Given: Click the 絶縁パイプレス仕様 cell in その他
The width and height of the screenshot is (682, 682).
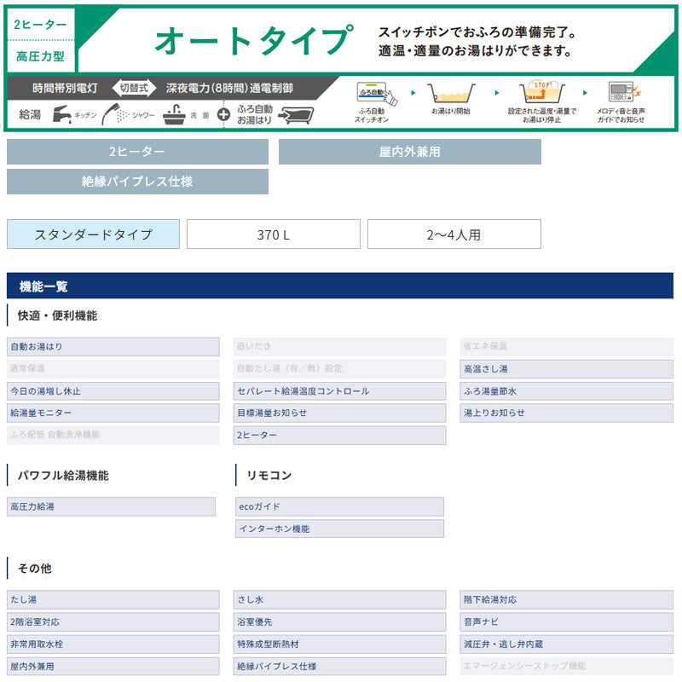Looking at the screenshot, I should (x=339, y=667).
